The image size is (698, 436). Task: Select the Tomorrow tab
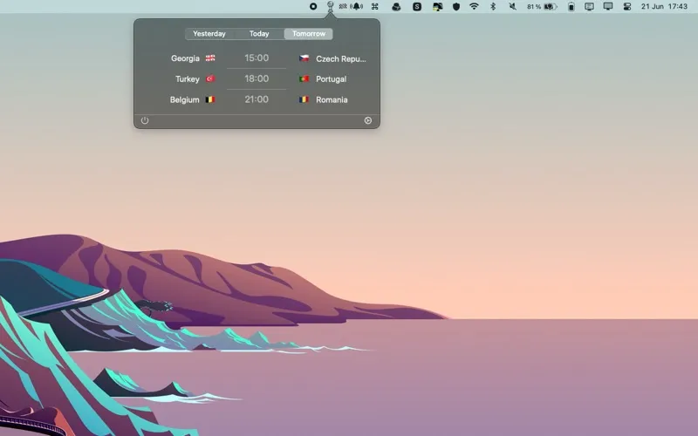point(309,34)
